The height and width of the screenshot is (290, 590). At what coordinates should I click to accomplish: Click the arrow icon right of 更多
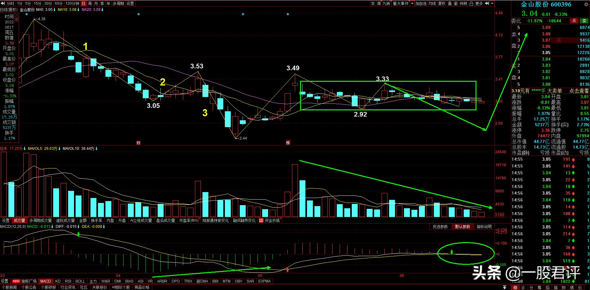486,3
